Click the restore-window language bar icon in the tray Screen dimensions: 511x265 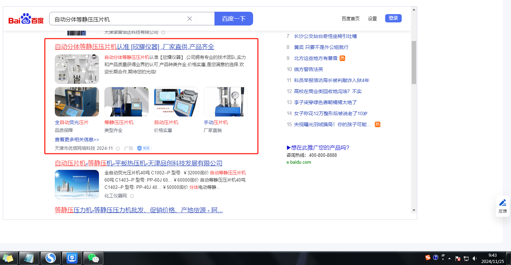(x=443, y=256)
